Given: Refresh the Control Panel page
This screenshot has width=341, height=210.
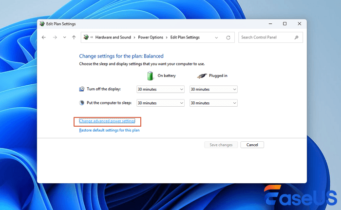Looking at the screenshot, I should tap(228, 38).
